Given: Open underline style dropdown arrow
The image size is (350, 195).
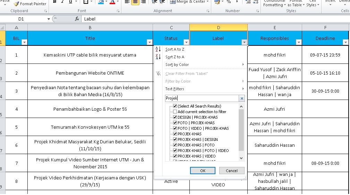Looking at the screenshot, I should click(76, 2).
